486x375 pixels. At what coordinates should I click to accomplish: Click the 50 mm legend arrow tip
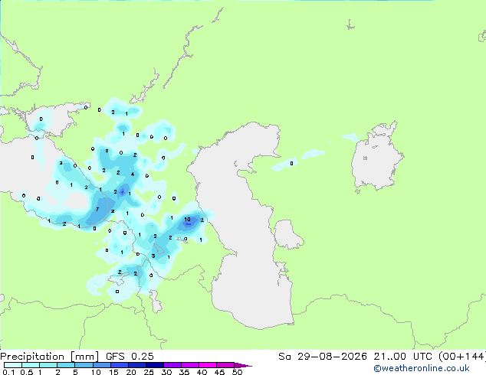click(x=243, y=365)
